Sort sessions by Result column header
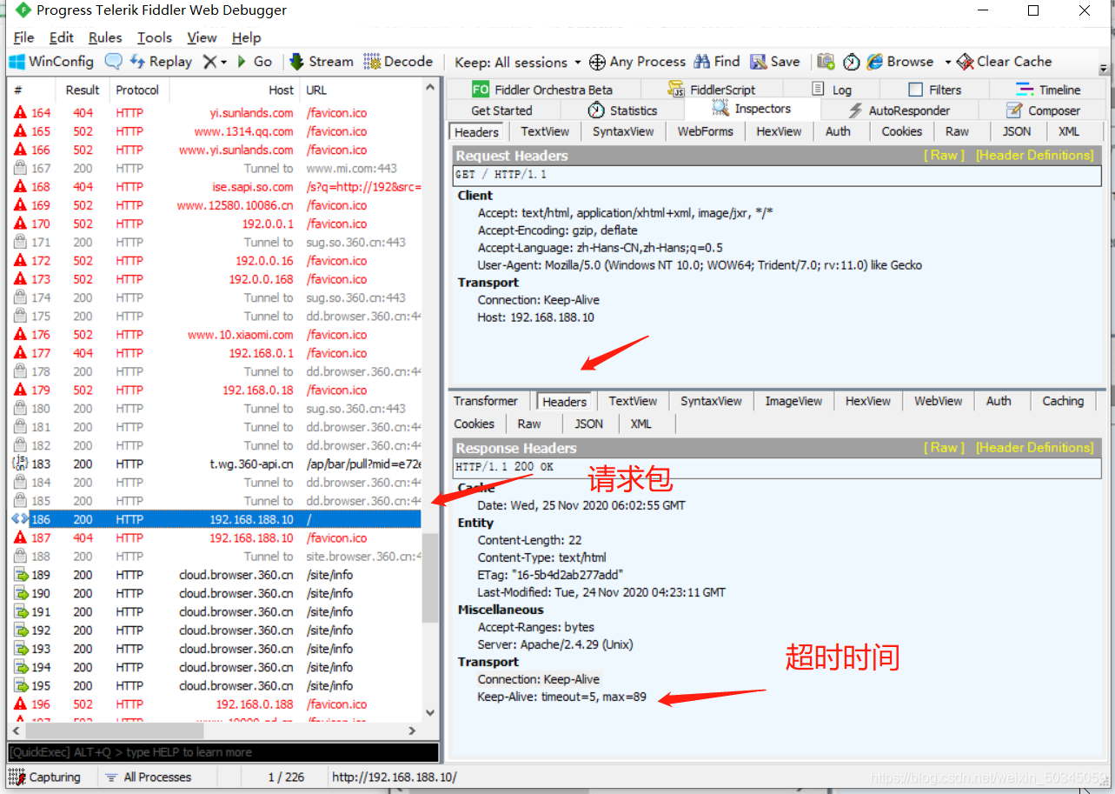The height and width of the screenshot is (794, 1115). point(83,90)
